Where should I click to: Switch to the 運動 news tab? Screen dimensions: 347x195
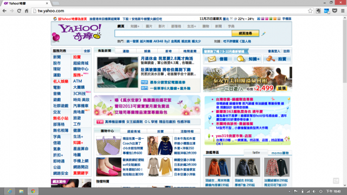tap(126, 51)
